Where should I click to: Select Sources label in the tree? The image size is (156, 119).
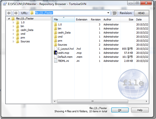click(x=25, y=41)
